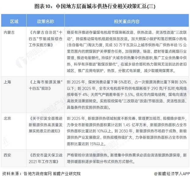Select the 相关重点内容 column header
This screenshot has height=180, width=190.
127,21
